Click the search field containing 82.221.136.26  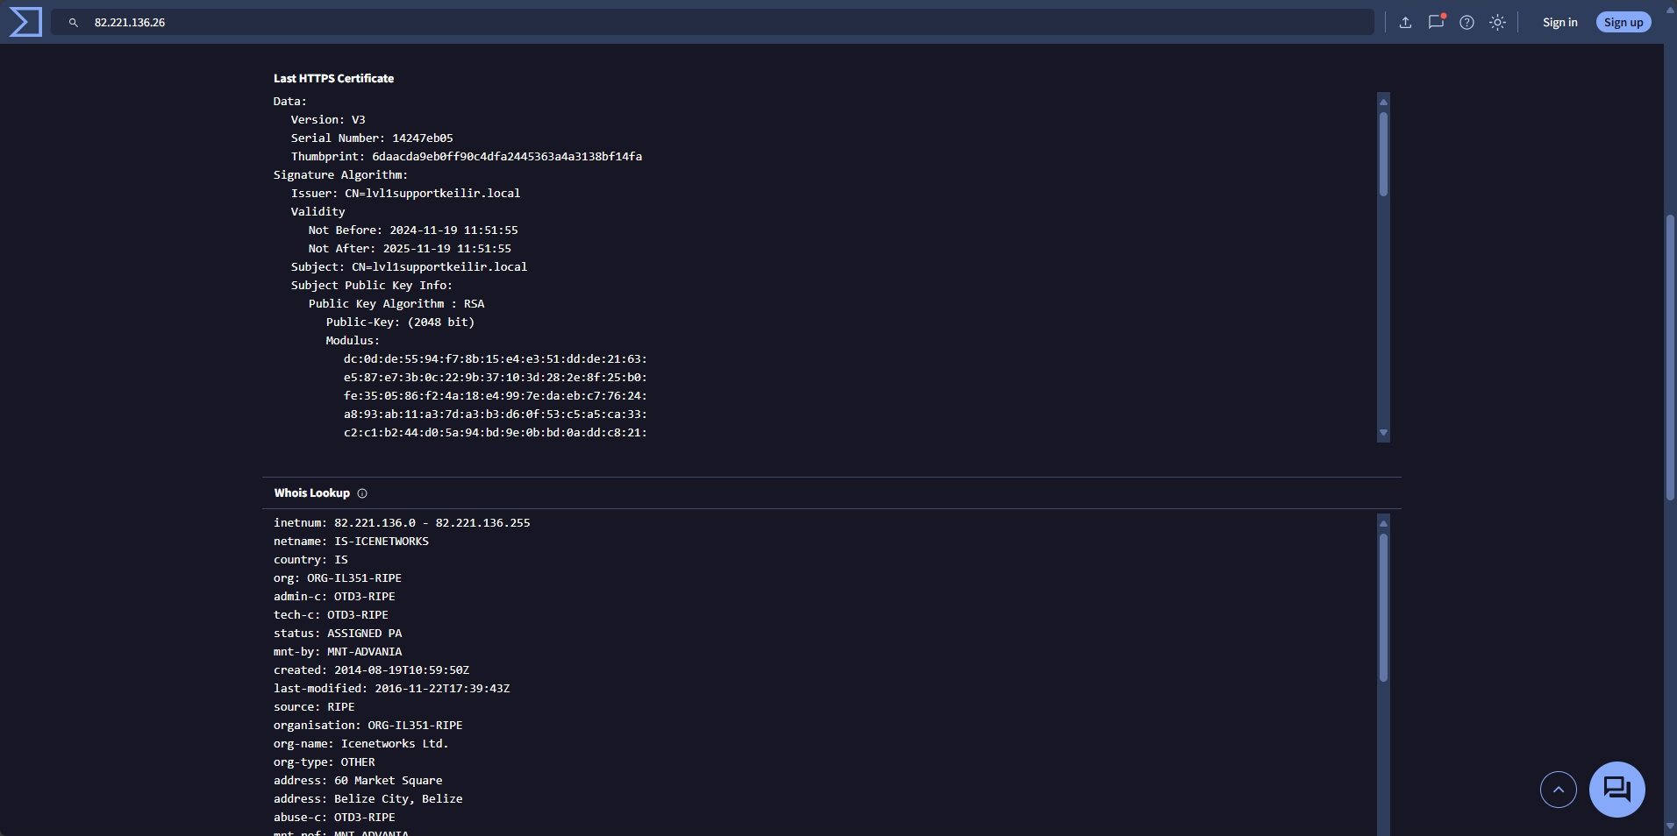click(x=702, y=23)
